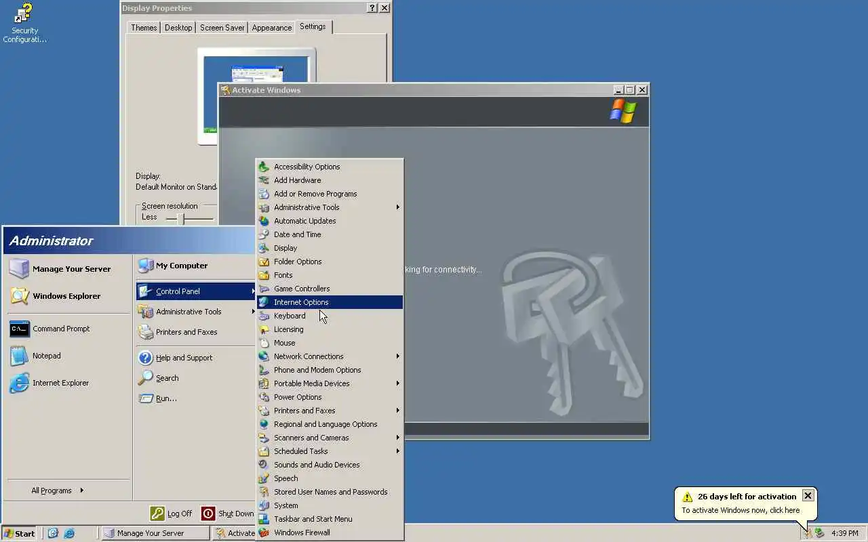Switch to the Desktop tab in Display Properties
This screenshot has height=542, width=868.
tap(178, 28)
